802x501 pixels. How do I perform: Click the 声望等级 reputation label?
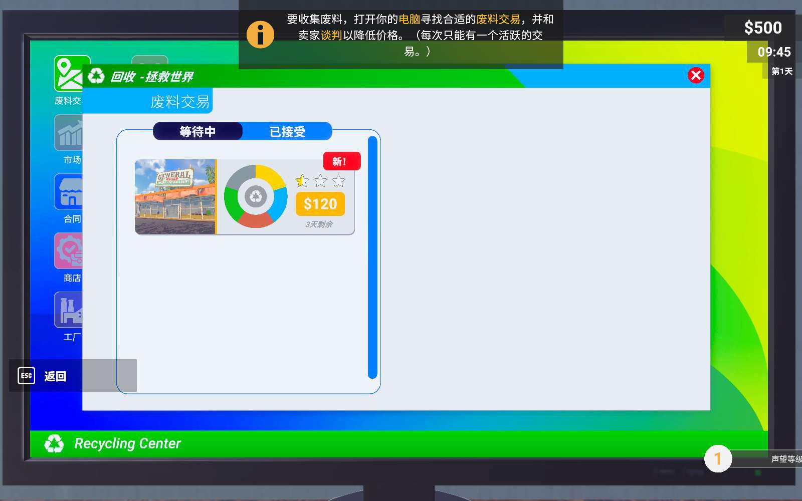coord(786,459)
